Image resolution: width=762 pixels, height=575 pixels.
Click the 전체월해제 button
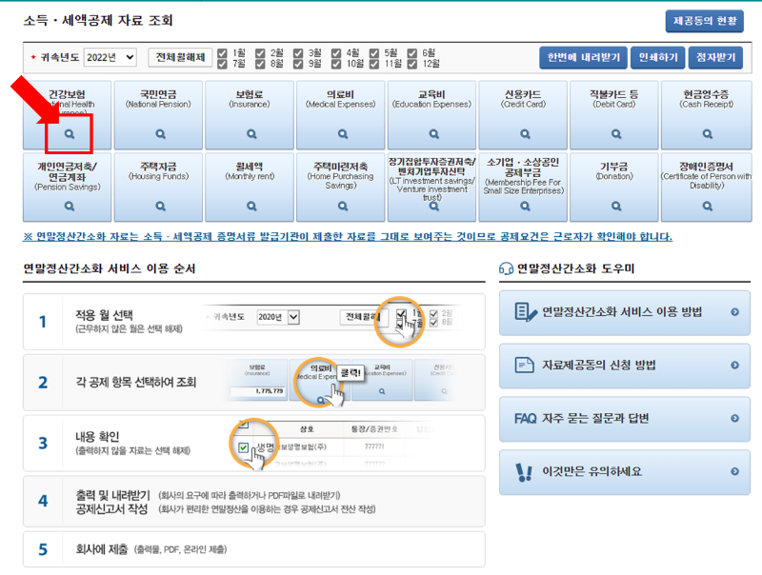point(180,57)
